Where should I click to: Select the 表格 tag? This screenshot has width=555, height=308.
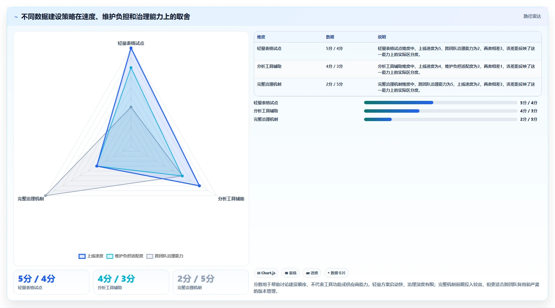[290, 273]
